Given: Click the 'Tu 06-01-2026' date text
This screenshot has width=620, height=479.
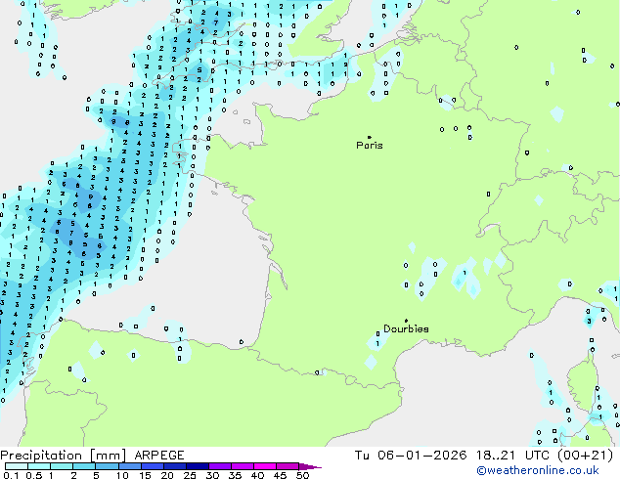Looking at the screenshot, I should point(411,456).
